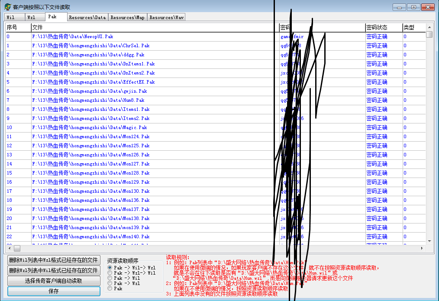Select row with Items2.Pak file
This screenshot has width=439, height=301.
click(x=216, y=118)
